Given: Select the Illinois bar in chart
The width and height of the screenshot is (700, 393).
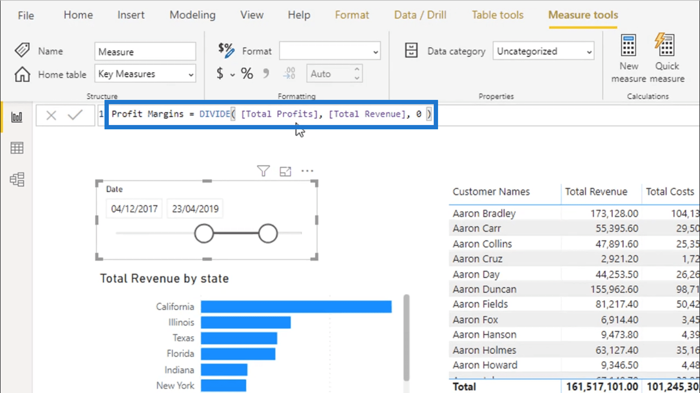Looking at the screenshot, I should [x=246, y=322].
